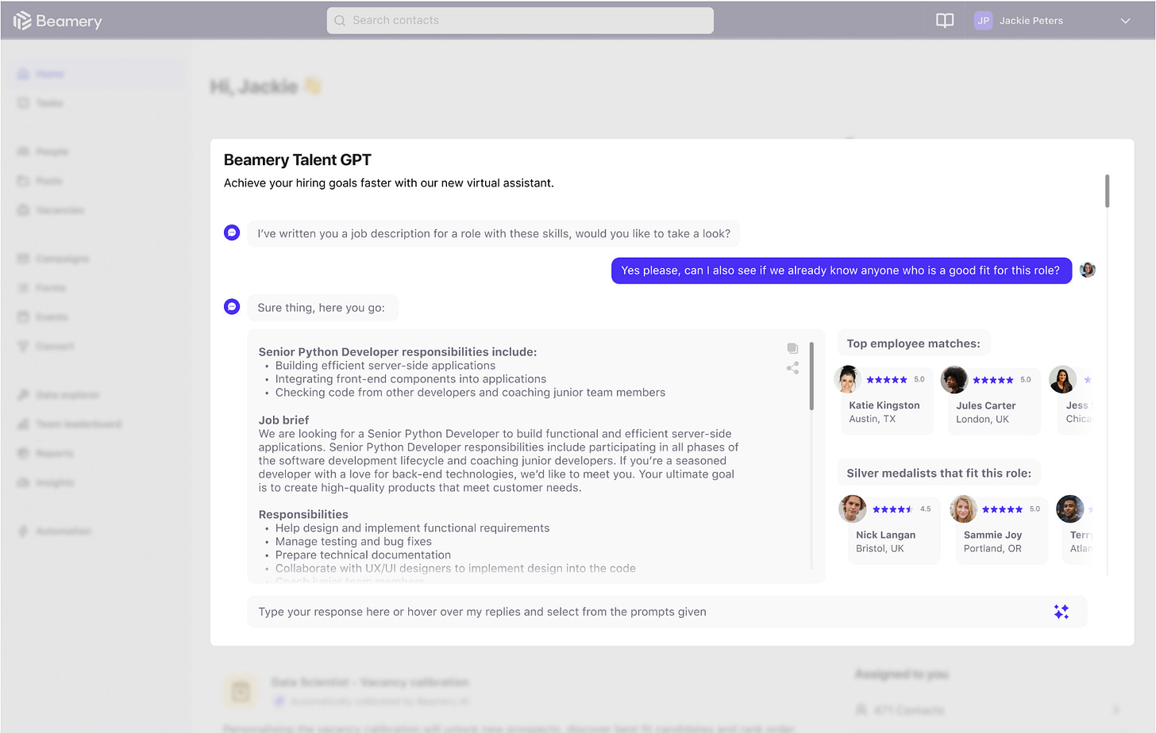Click Nick Langan's 4.5 star rating

(892, 509)
